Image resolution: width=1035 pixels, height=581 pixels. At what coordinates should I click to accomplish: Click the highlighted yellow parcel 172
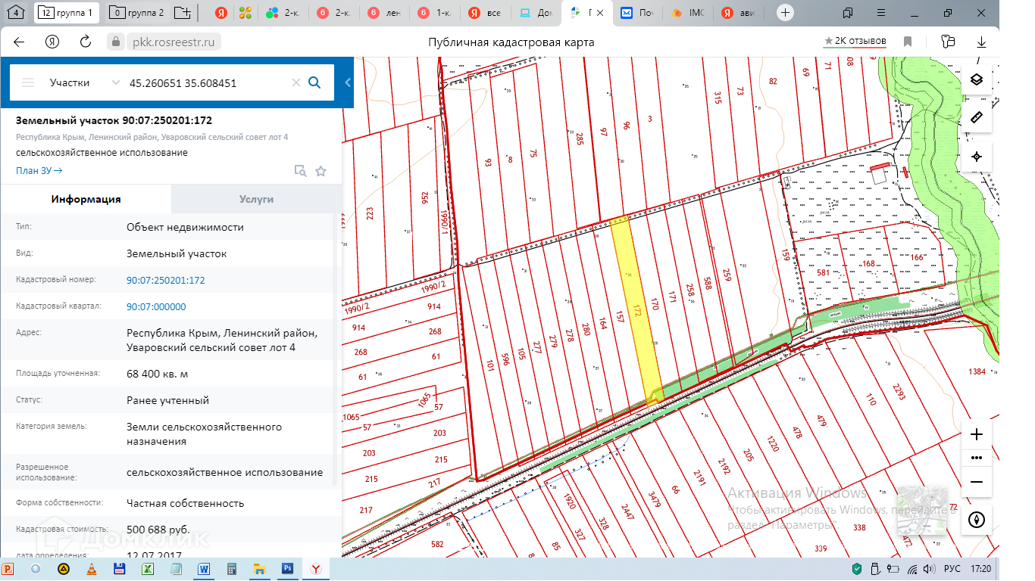coord(636,310)
